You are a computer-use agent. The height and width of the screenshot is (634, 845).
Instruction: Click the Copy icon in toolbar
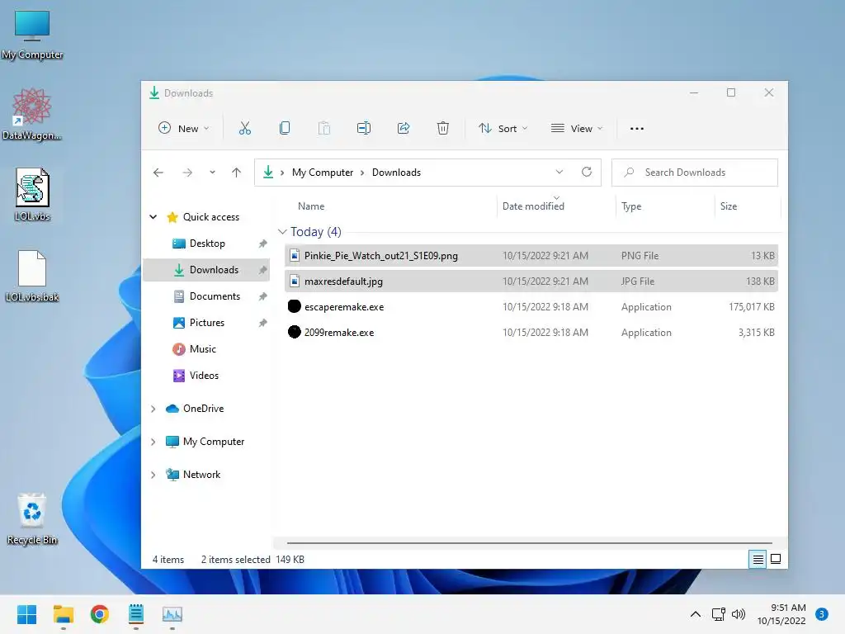(x=285, y=128)
